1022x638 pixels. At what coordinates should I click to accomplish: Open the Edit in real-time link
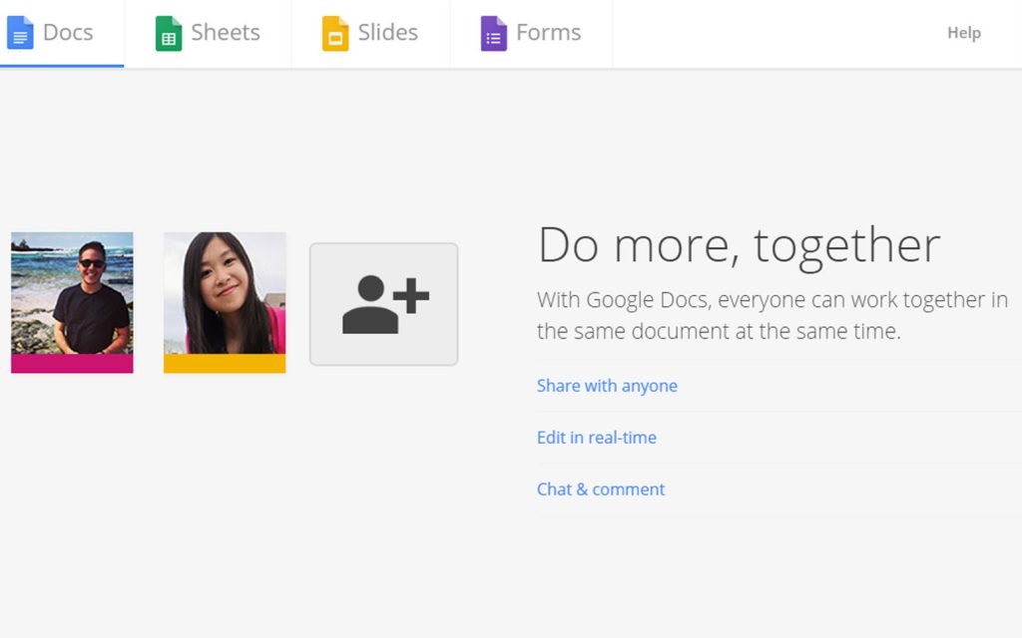point(597,438)
